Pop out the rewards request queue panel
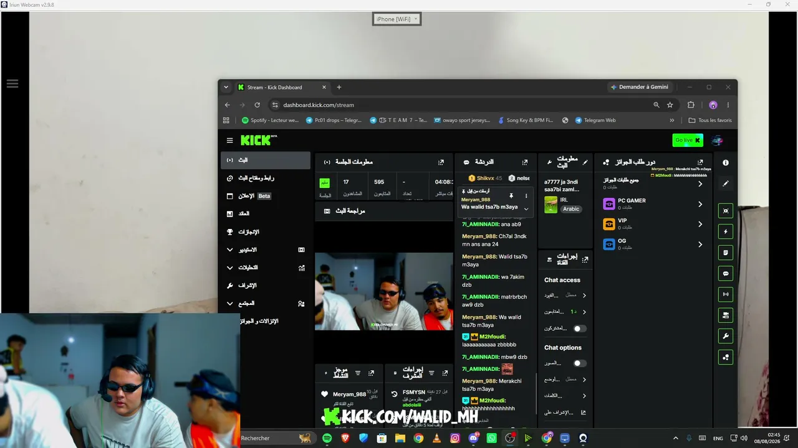 click(x=700, y=162)
